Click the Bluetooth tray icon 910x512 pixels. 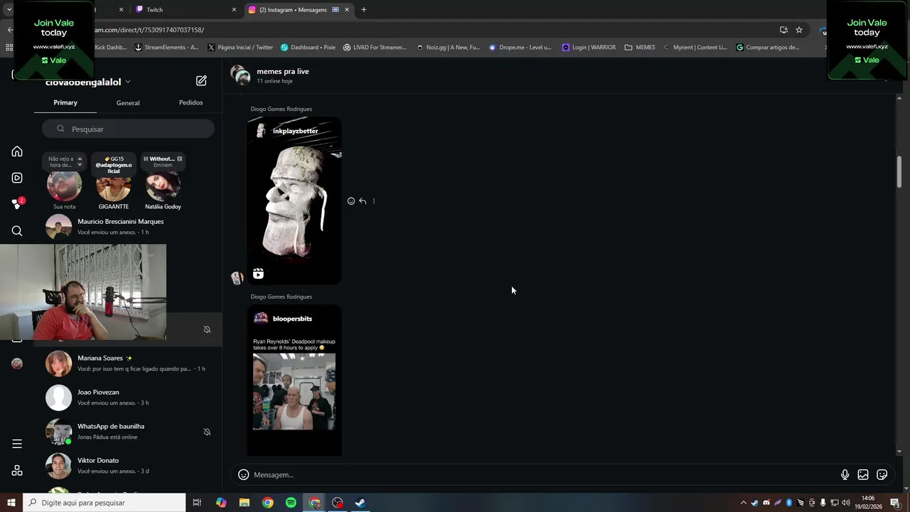click(789, 503)
